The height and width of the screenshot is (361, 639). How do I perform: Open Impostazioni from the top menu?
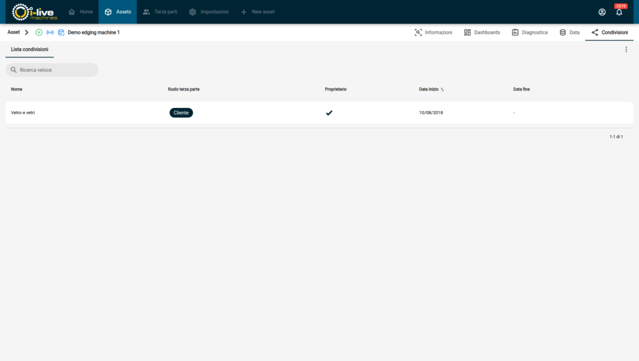[208, 12]
